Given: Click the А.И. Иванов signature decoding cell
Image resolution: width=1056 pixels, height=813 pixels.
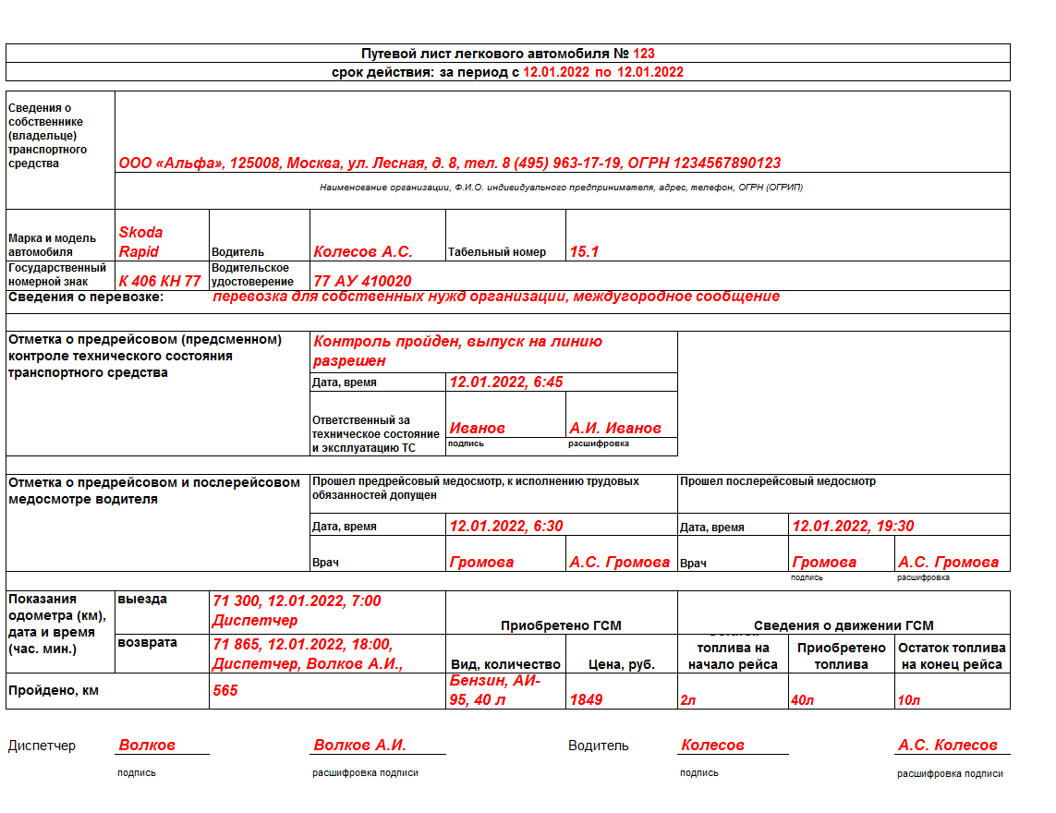Looking at the screenshot, I should coord(622,414).
